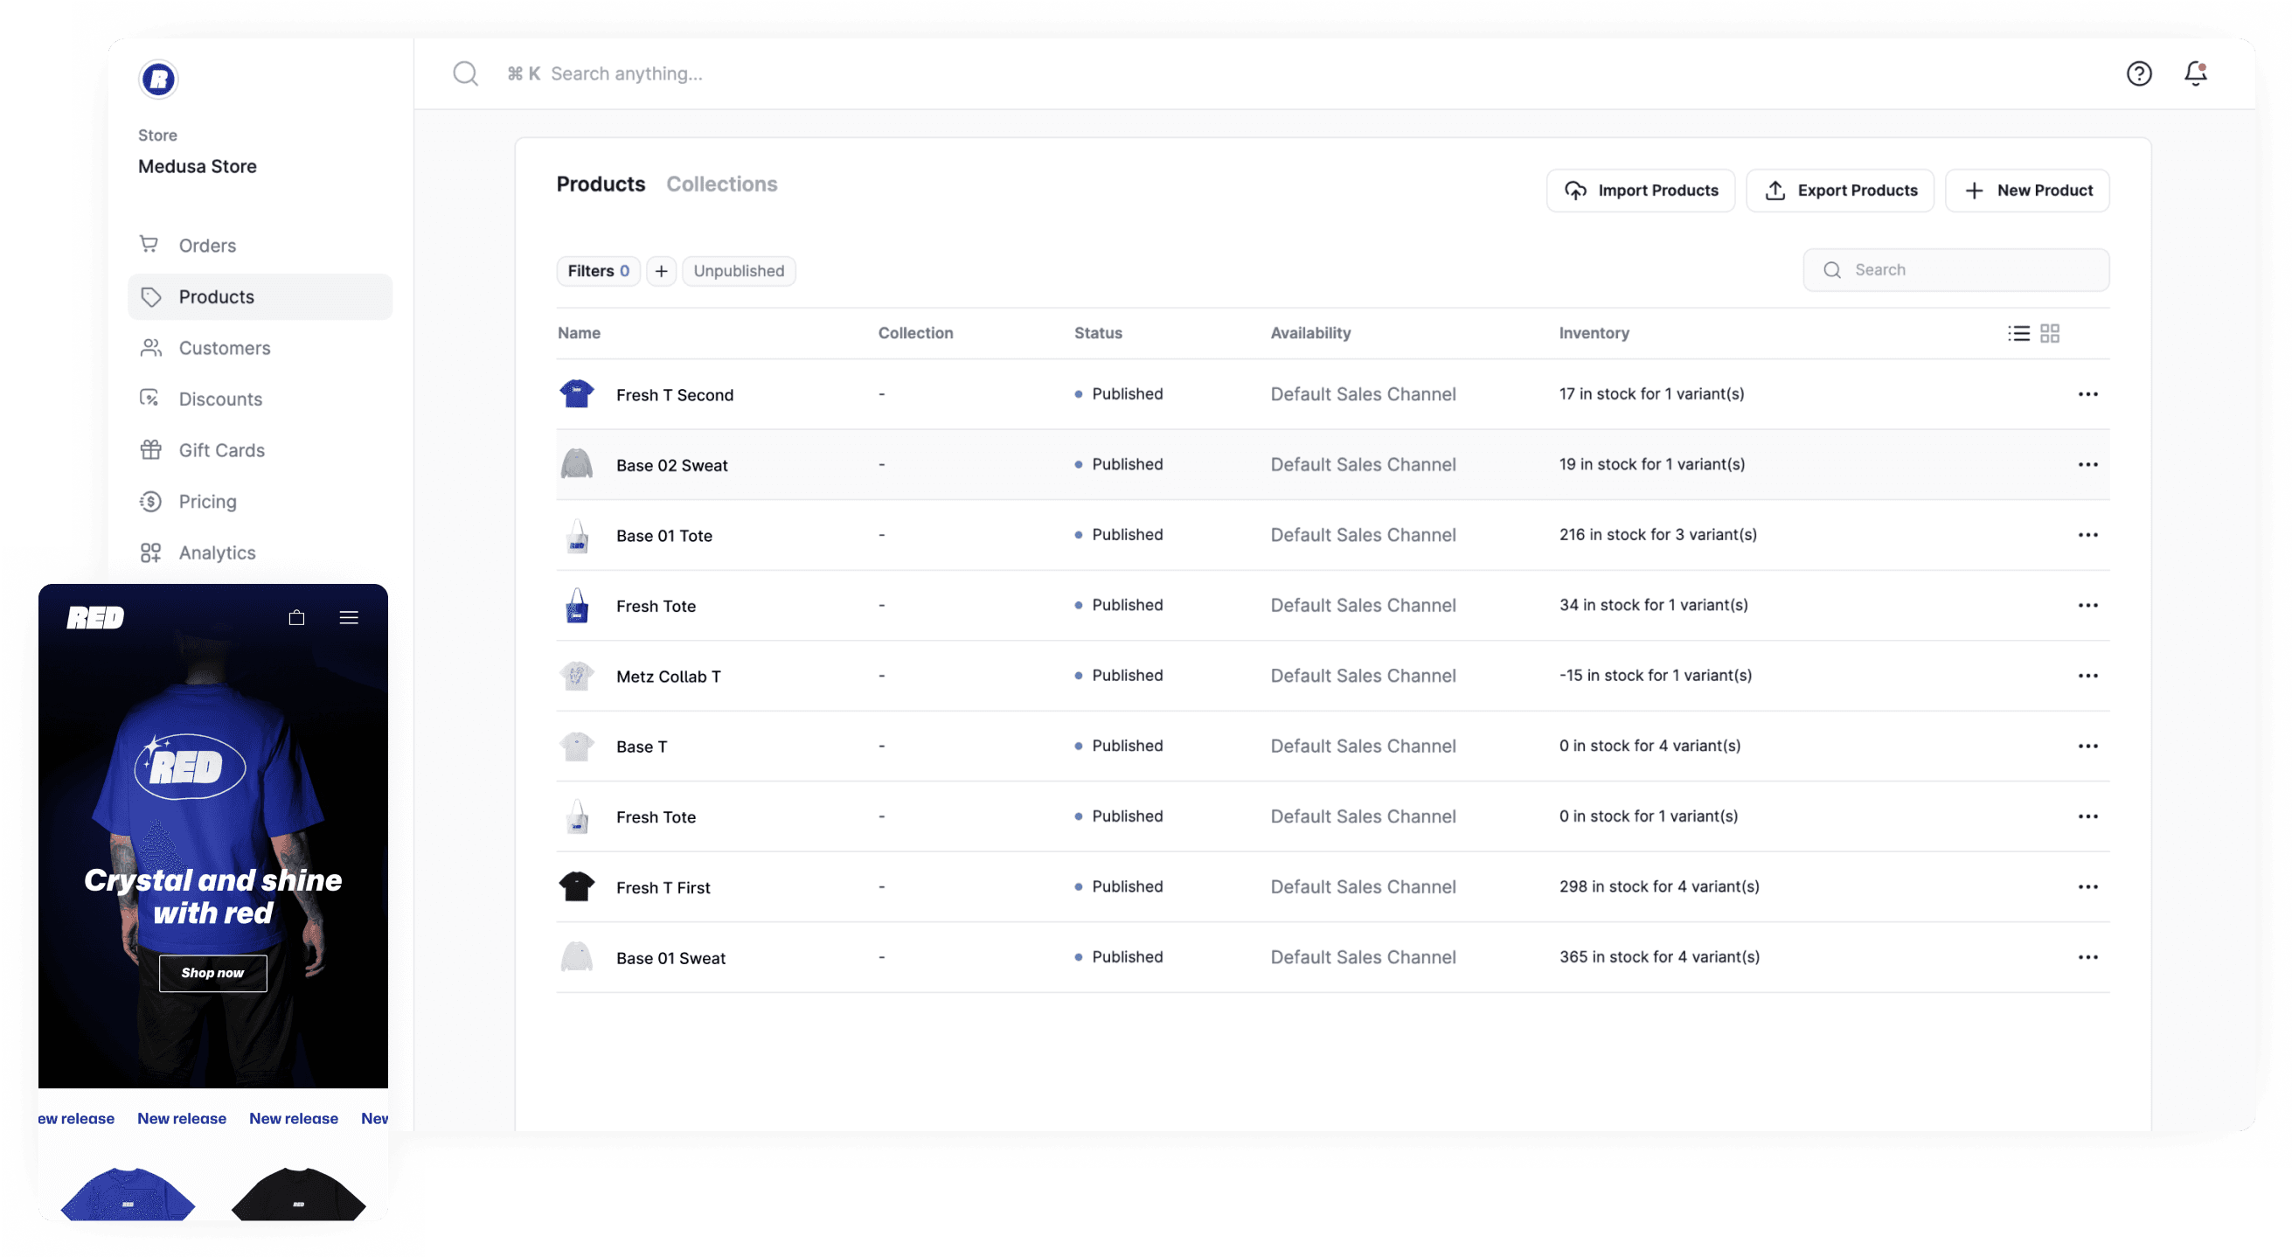Open Analytics from the sidebar
This screenshot has height=1257, width=2292.
tap(150, 552)
